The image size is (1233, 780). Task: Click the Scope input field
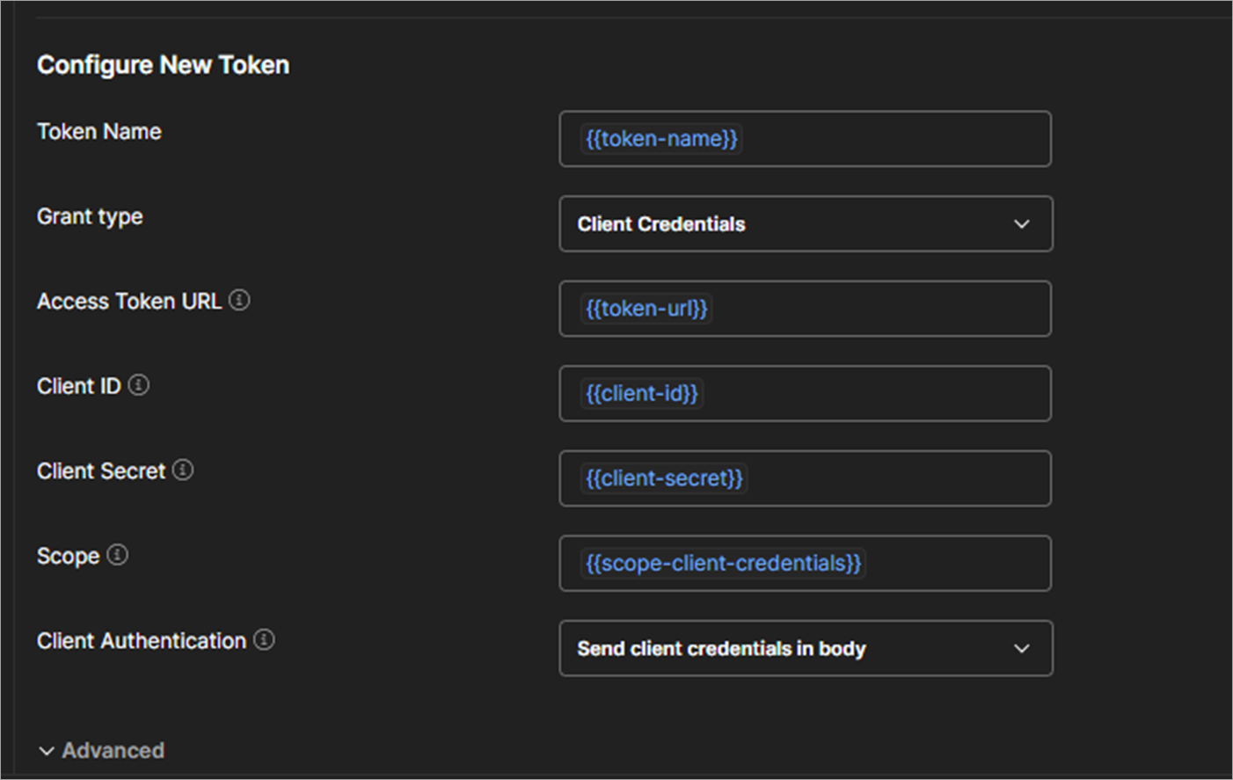pos(805,563)
